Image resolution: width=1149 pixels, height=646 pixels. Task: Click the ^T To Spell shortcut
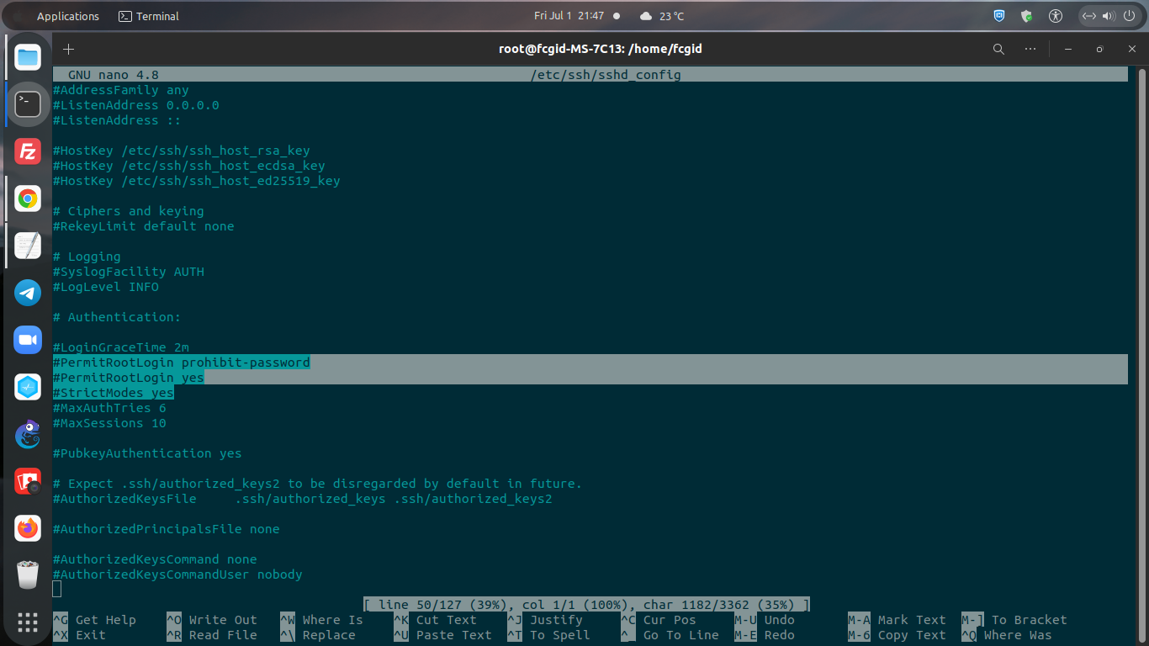(548, 635)
